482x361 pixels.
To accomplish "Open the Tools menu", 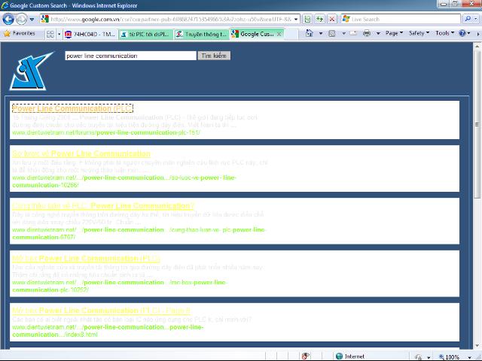I will (x=444, y=33).
